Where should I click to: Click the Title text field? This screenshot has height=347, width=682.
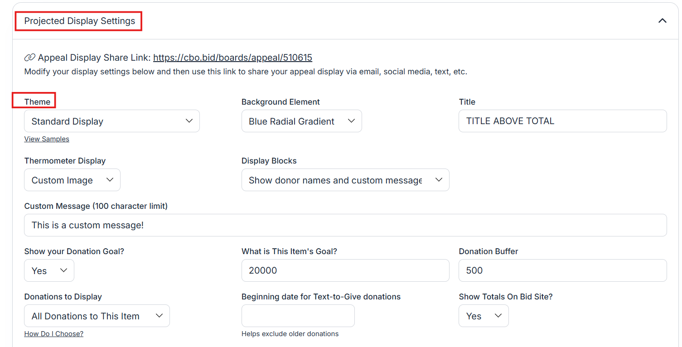(x=562, y=121)
